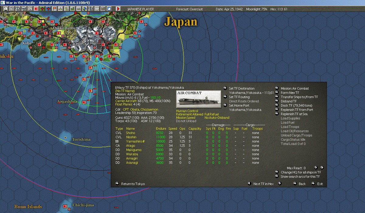This screenshot has height=213, width=365.
Task: Click the Aogashima map label
Action: (x=67, y=101)
